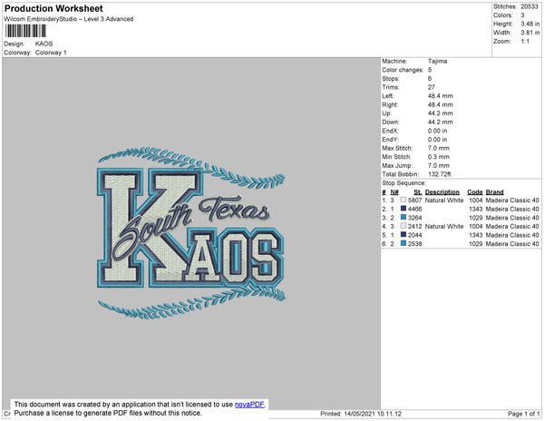
Task: Click the Max Jump value '7.0 mm'
Action: pos(439,165)
